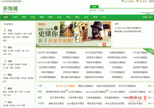The width and height of the screenshot is (154, 108).
Task: Open HTC官方旗舰店 link
Action: pos(140,52)
